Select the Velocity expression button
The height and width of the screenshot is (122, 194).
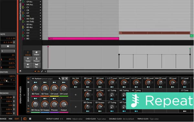pos(28,53)
